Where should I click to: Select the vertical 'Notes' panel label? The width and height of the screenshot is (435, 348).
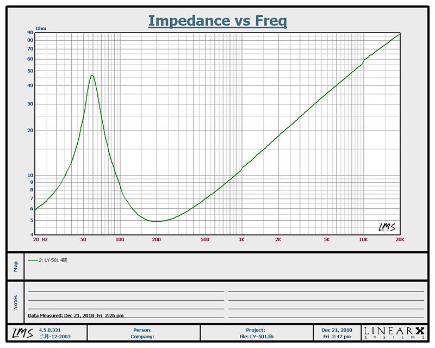click(x=15, y=301)
